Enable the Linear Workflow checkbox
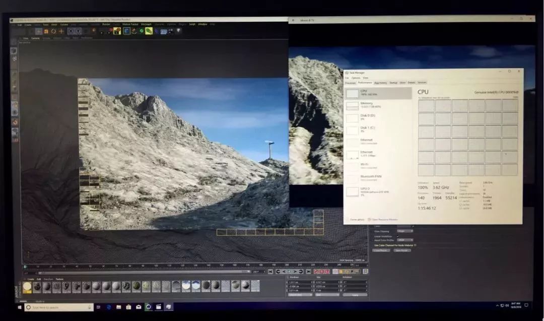 398,236
